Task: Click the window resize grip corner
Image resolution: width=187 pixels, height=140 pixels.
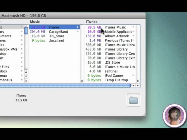Action: [143, 115]
